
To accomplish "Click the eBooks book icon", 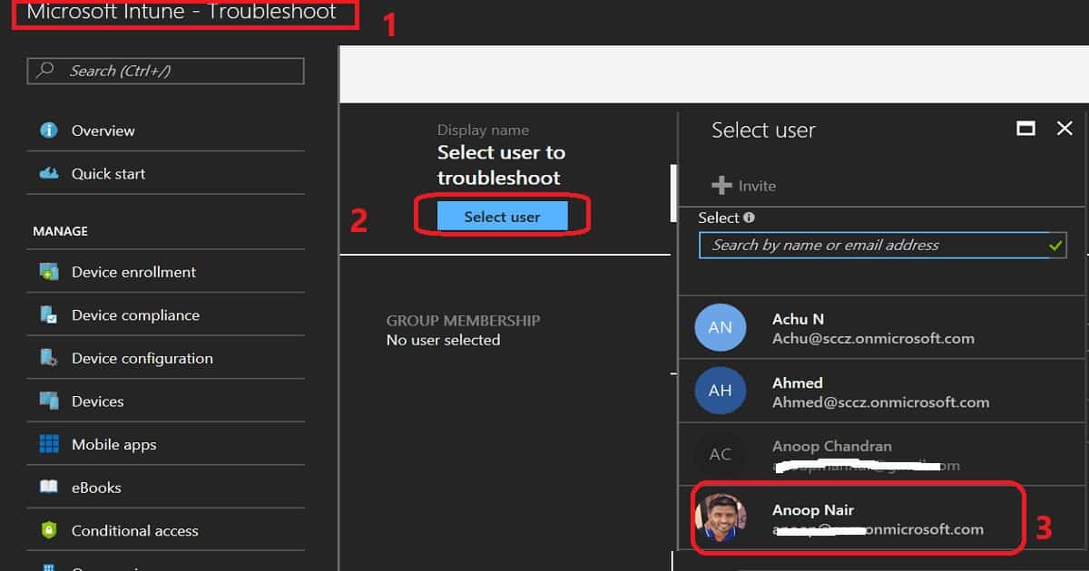I will [49, 488].
